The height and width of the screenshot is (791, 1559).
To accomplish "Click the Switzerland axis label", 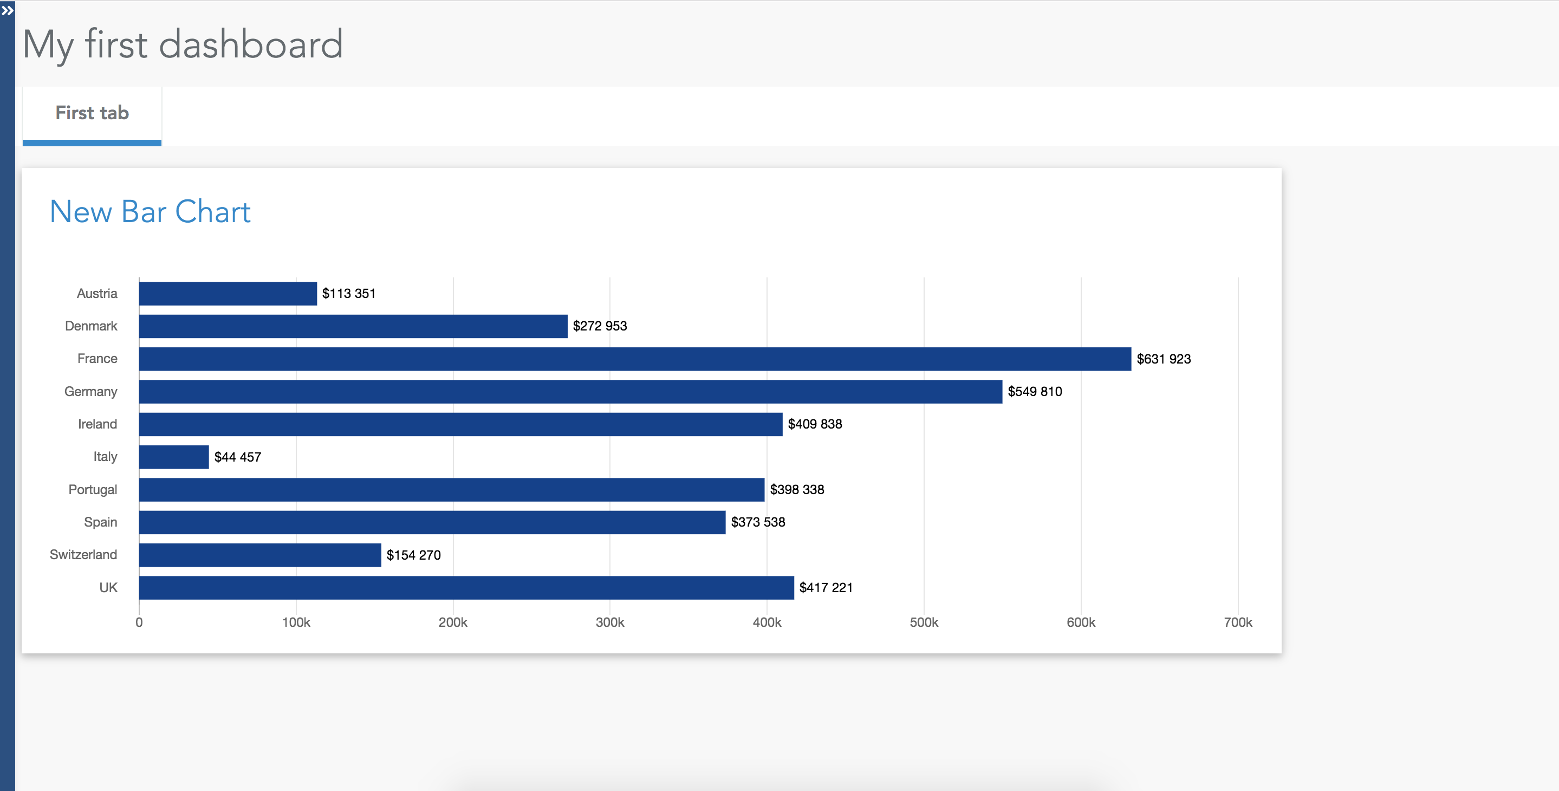I will click(x=83, y=555).
